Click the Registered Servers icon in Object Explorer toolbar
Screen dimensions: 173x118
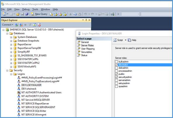(39, 25)
